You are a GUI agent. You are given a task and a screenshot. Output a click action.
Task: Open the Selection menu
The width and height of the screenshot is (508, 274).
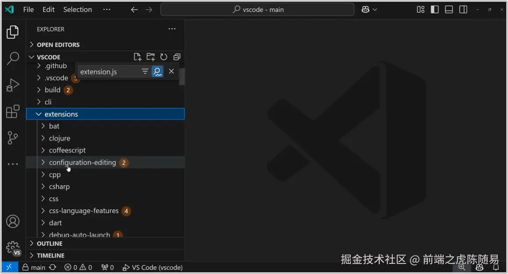click(x=77, y=9)
